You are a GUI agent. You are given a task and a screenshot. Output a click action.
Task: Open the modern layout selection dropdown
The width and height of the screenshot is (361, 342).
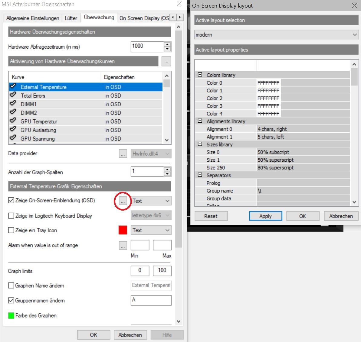276,35
